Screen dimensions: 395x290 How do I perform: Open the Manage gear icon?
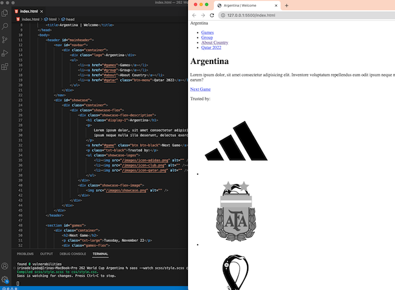coord(5,279)
